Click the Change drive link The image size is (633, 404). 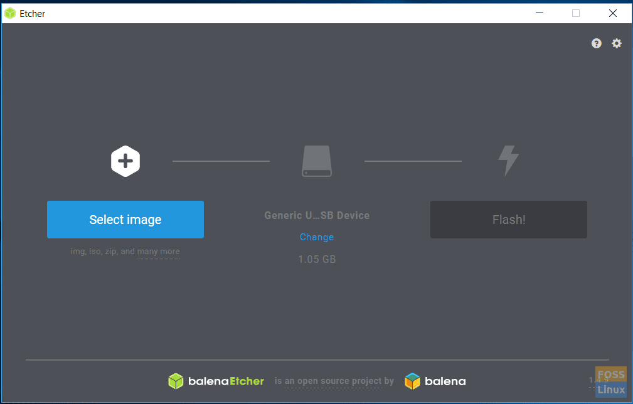317,237
